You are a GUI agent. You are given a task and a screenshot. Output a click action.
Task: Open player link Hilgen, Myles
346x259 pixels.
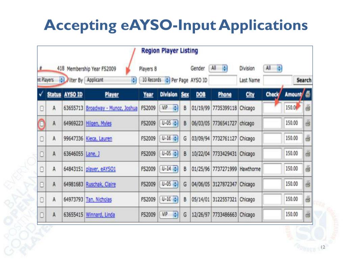(x=99, y=123)
